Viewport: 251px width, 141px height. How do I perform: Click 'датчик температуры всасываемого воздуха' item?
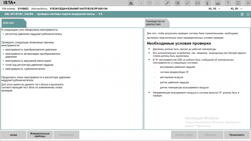point(184,87)
